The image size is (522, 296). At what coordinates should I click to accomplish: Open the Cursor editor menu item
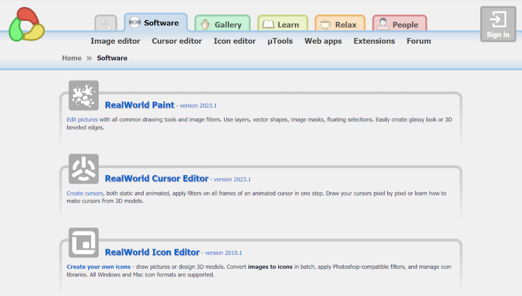coord(177,41)
